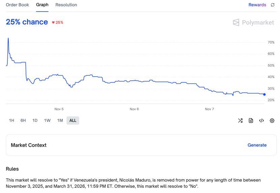Click the blue endpoint dot on chart
This screenshot has width=280, height=193.
click(x=264, y=94)
